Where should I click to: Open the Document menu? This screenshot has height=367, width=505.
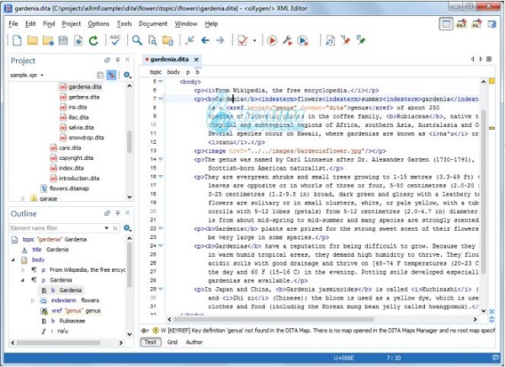[x=152, y=24]
